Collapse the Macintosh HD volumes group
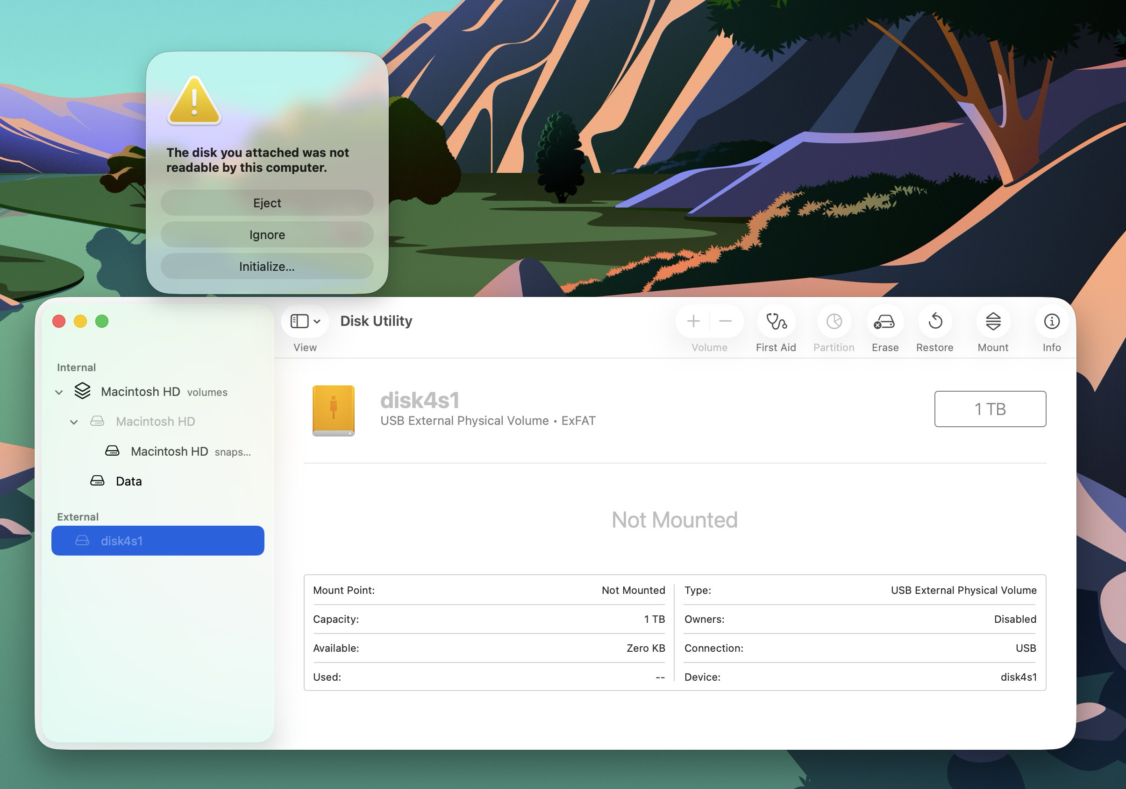The width and height of the screenshot is (1126, 789). point(59,392)
